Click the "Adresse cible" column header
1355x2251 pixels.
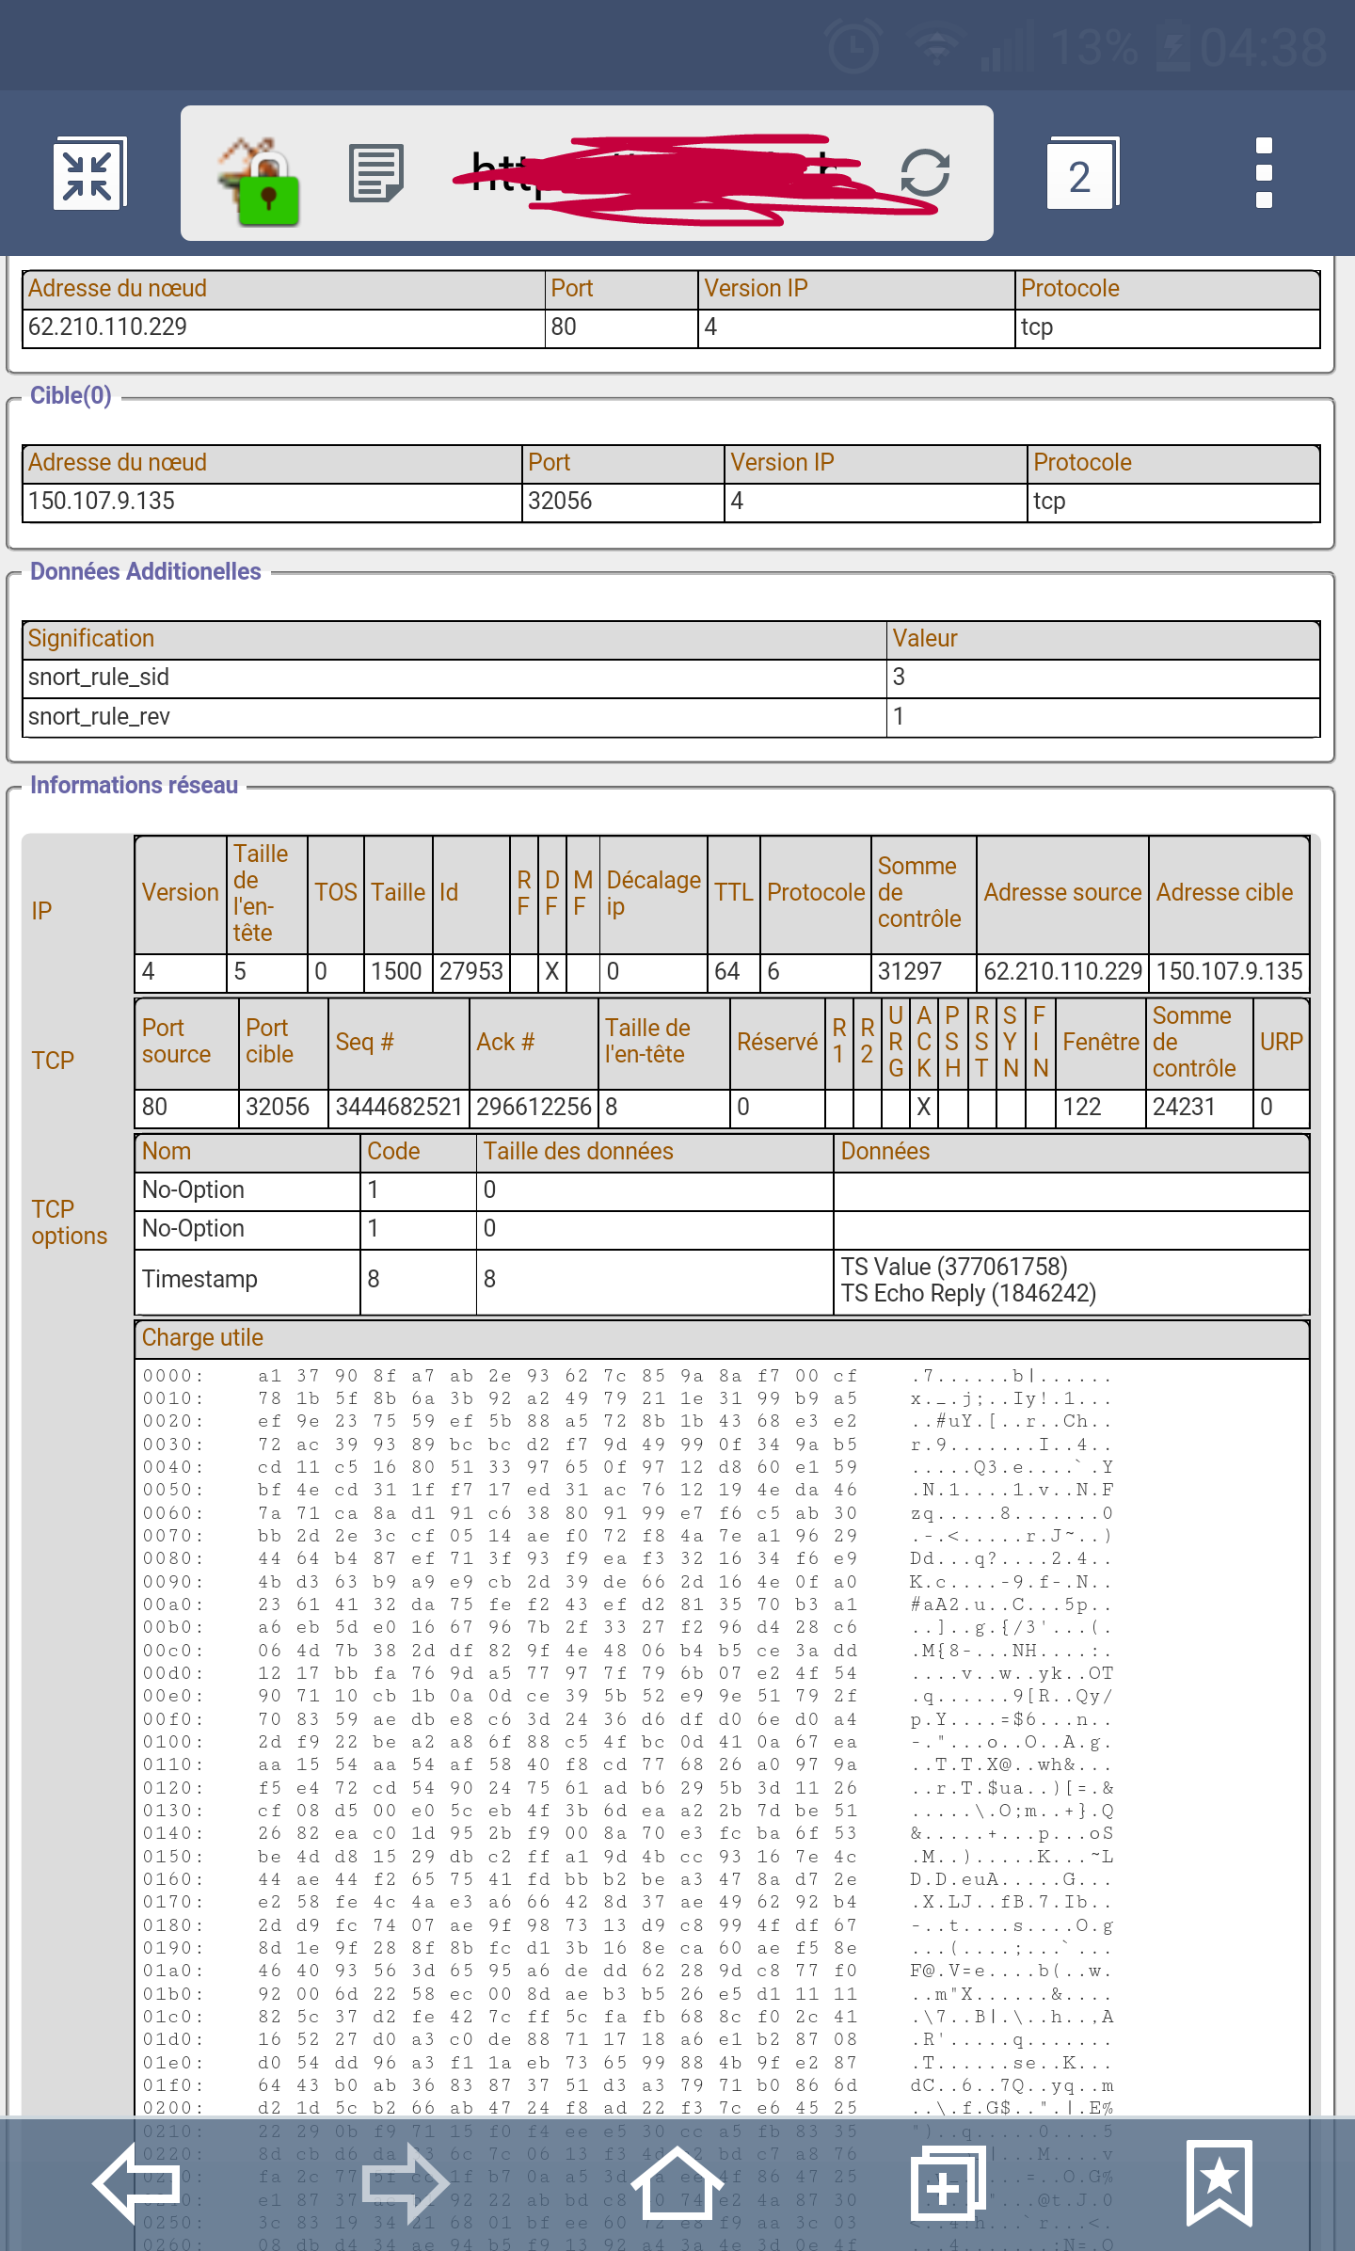point(1229,893)
